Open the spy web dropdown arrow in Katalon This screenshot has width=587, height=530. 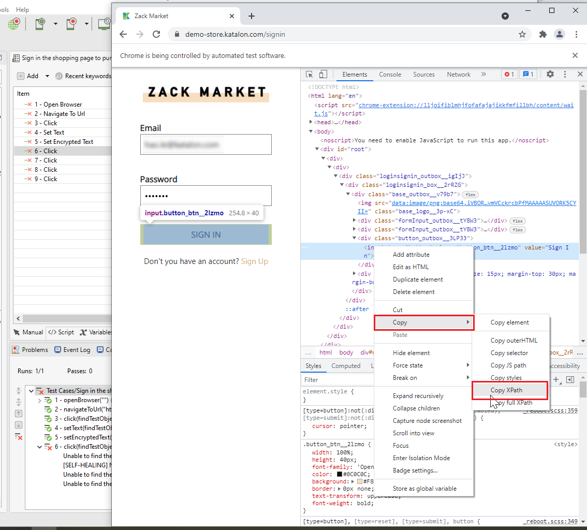click(x=55, y=24)
